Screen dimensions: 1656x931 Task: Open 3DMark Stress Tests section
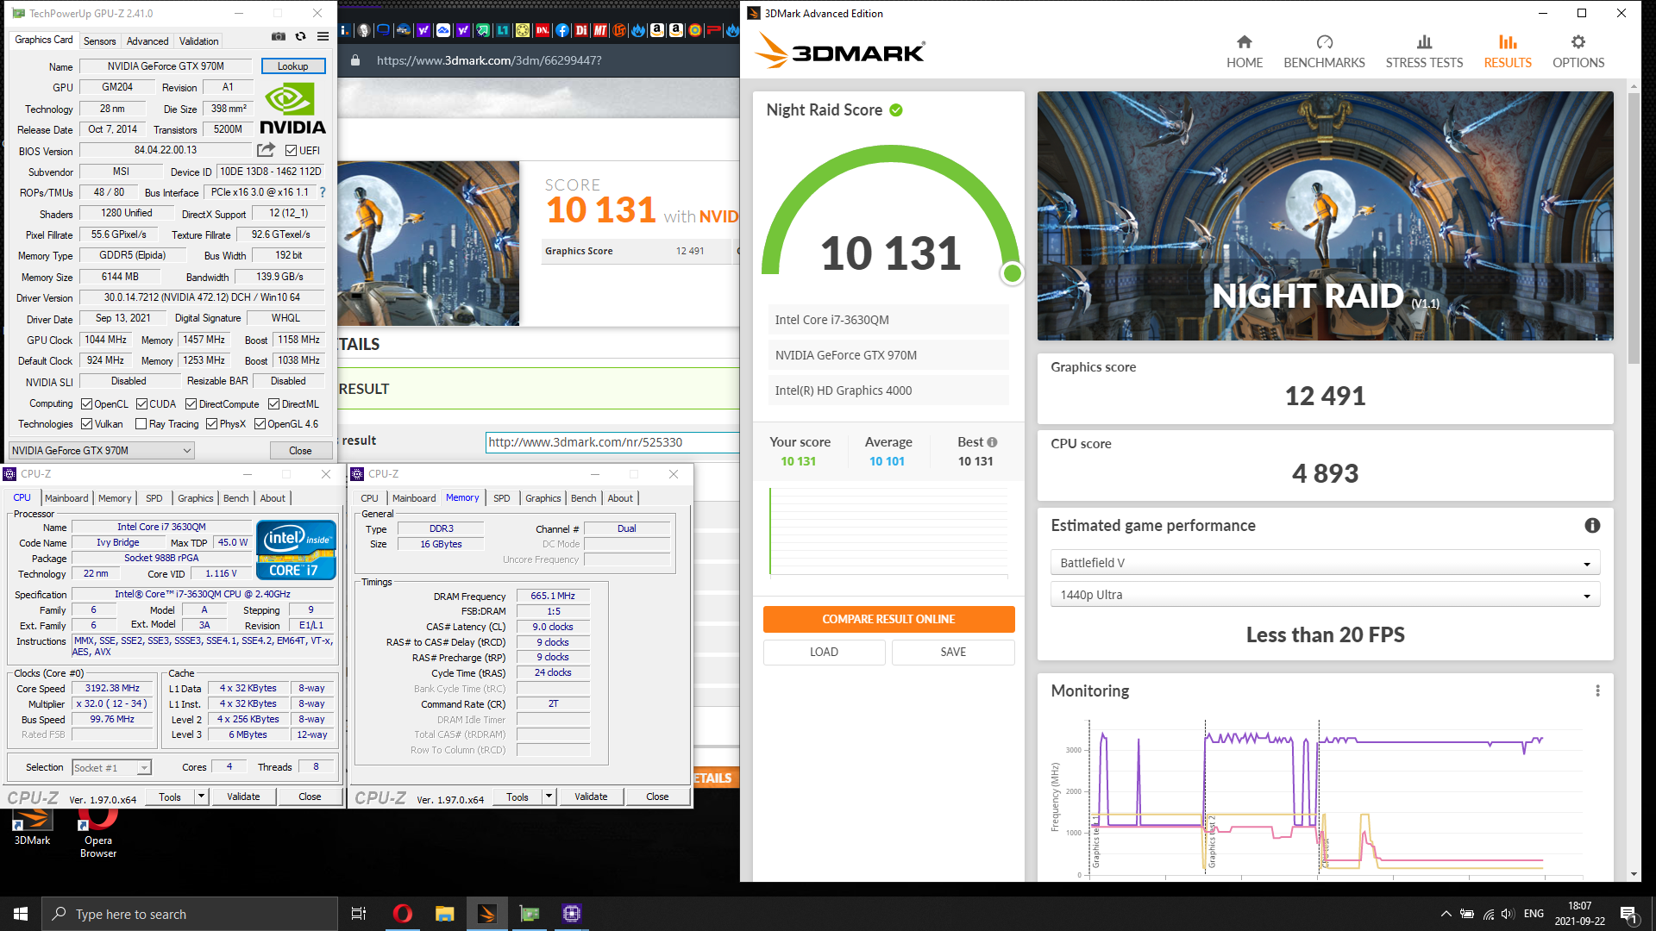pos(1424,52)
